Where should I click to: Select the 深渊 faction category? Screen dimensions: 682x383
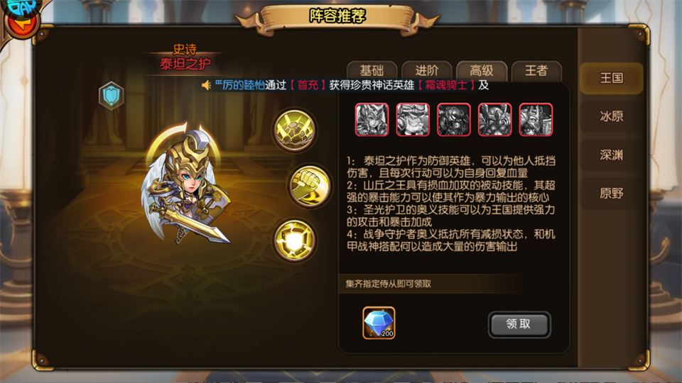point(611,155)
